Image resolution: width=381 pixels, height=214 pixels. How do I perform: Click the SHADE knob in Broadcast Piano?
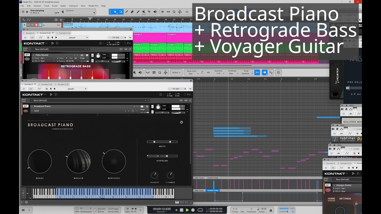(40, 161)
